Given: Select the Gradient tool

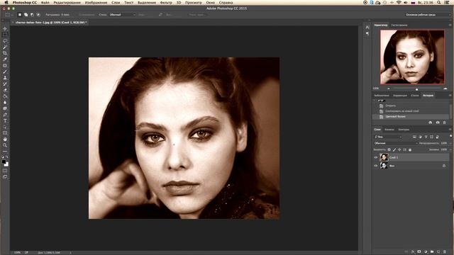Looking at the screenshot, I should tap(5, 96).
